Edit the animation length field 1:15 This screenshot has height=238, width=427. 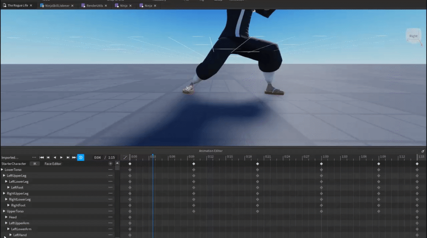tap(111, 157)
